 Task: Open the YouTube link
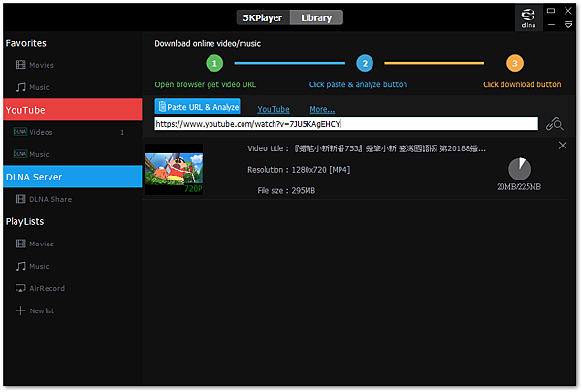(x=274, y=109)
